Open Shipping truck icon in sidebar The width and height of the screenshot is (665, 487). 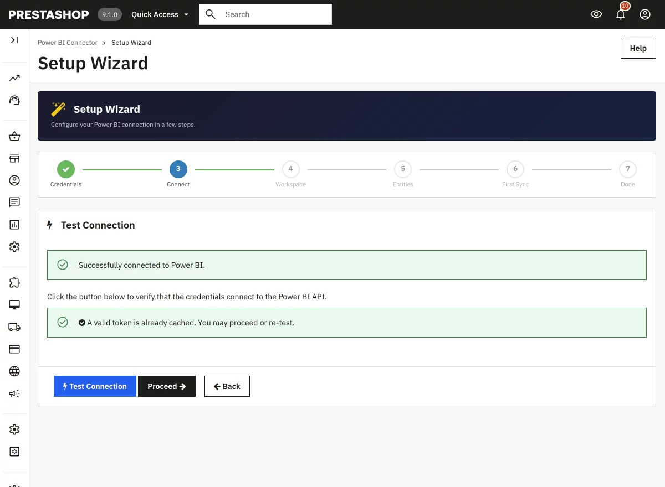pyautogui.click(x=14, y=327)
